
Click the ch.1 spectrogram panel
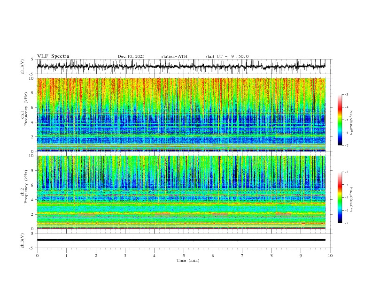tap(181, 114)
